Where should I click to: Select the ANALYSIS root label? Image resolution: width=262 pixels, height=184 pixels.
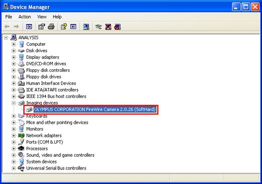point(28,38)
